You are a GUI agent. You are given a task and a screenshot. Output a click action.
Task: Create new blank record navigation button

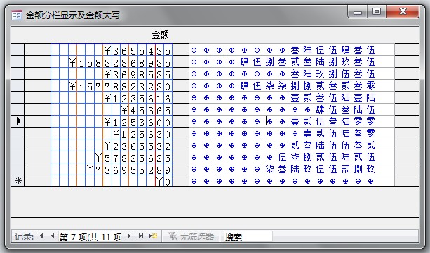[x=153, y=236]
